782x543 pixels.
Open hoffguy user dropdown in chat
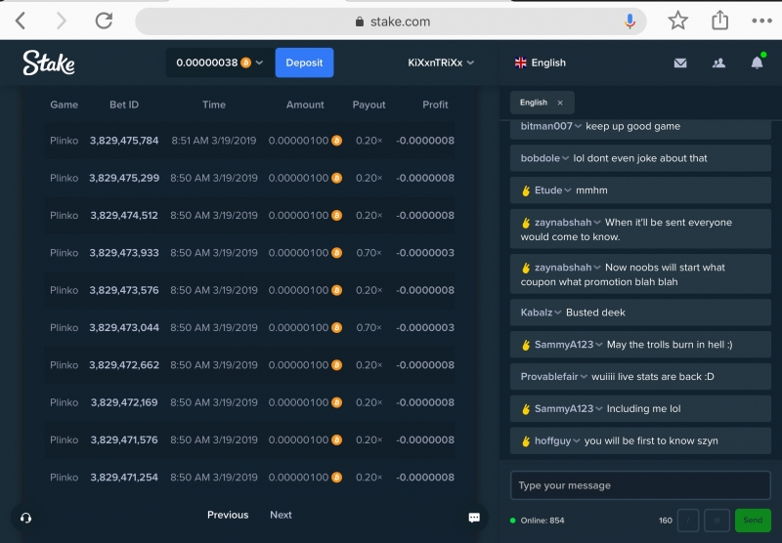pos(577,440)
